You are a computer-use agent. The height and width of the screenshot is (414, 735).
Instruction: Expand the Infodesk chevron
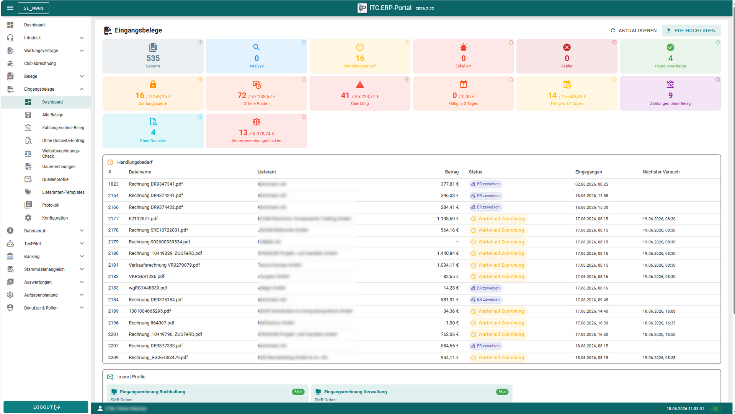click(x=82, y=38)
